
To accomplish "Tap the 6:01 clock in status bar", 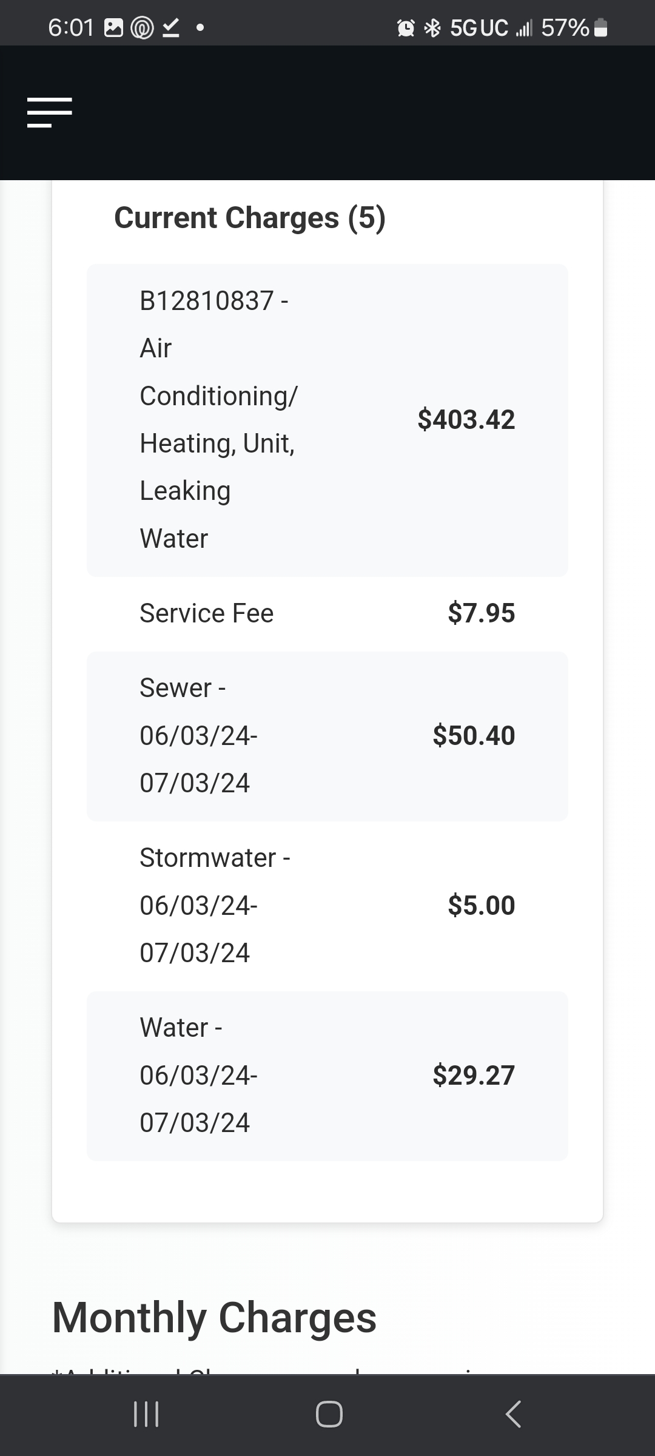I will 71,28.
